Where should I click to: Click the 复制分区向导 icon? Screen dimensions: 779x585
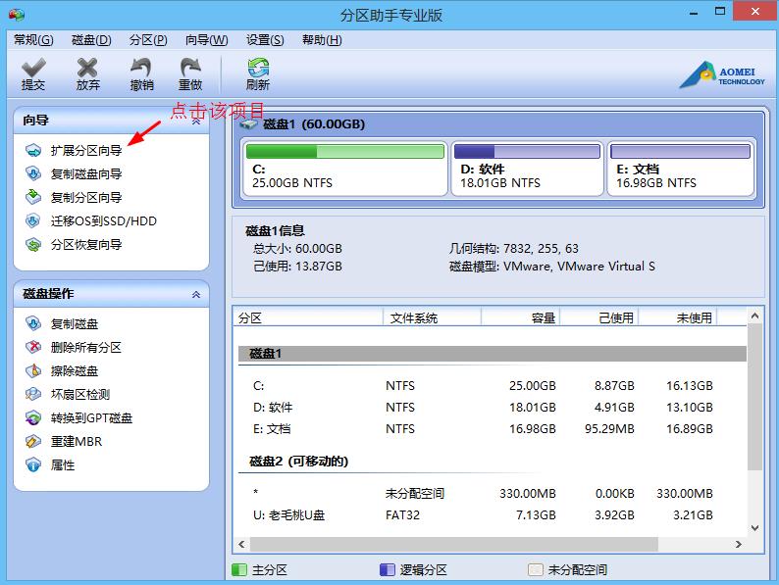(x=33, y=197)
